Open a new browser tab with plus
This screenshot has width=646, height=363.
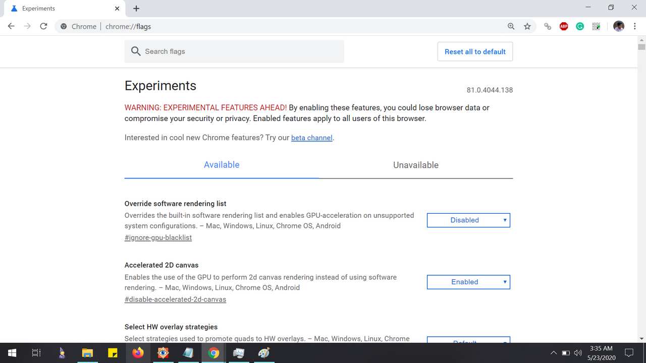tap(136, 8)
